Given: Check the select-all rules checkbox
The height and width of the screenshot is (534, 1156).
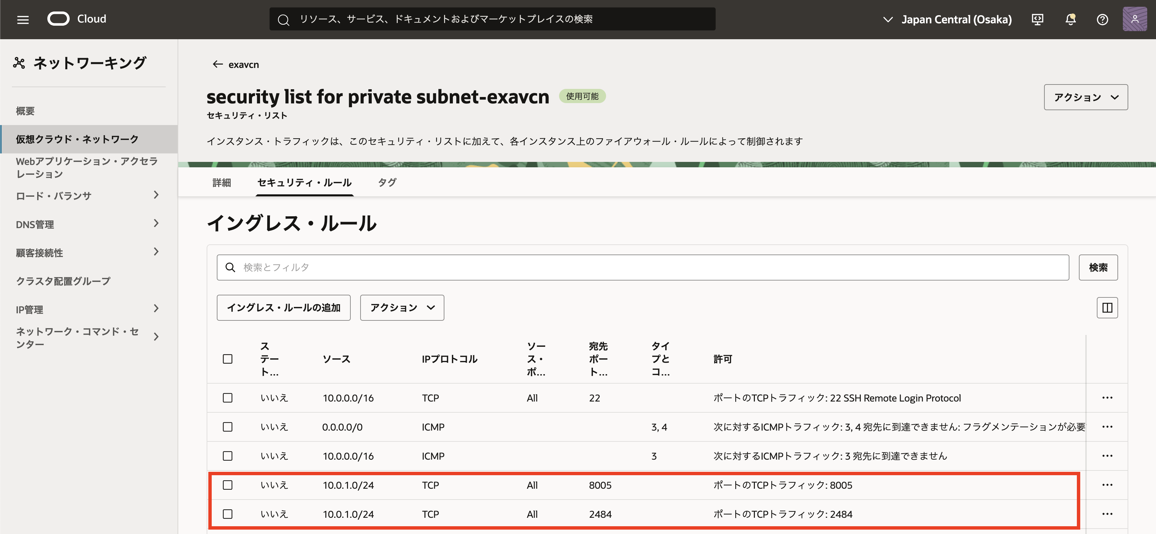Looking at the screenshot, I should pyautogui.click(x=228, y=359).
